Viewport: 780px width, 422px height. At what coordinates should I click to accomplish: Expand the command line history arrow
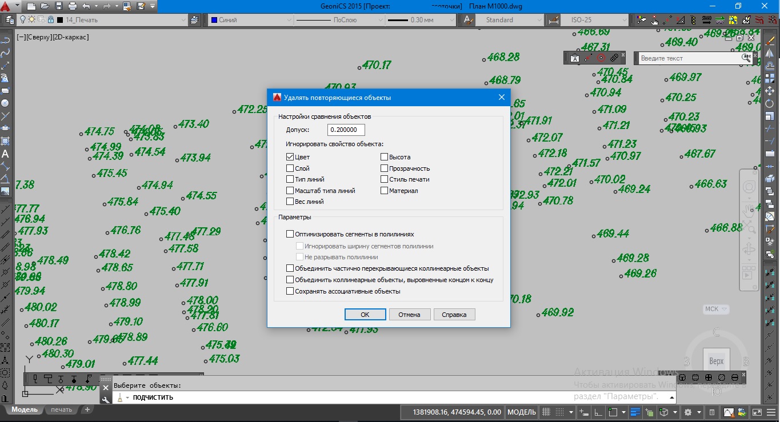[x=671, y=397]
